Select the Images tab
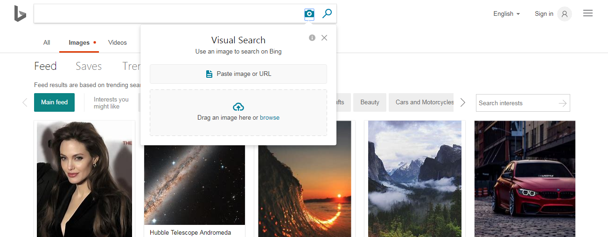The image size is (608, 237). 79,42
